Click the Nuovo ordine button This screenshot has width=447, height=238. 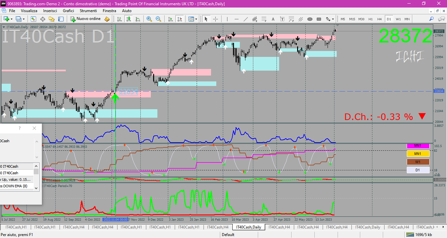coord(85,19)
